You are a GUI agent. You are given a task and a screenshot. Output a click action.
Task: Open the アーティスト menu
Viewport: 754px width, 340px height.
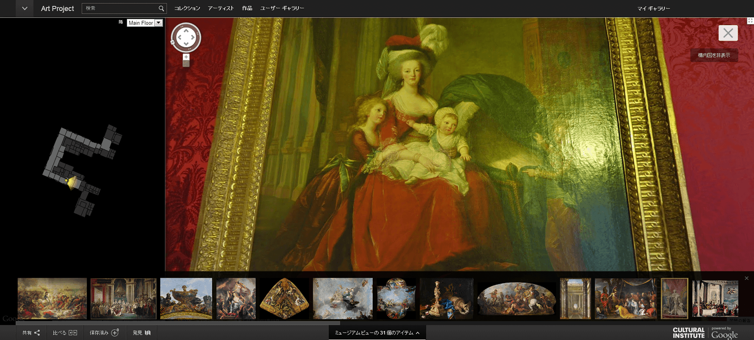221,8
